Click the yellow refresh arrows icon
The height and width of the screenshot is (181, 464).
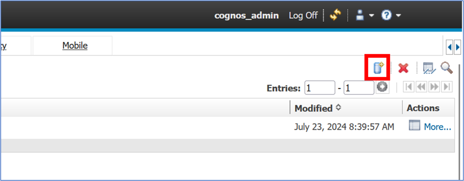click(335, 16)
